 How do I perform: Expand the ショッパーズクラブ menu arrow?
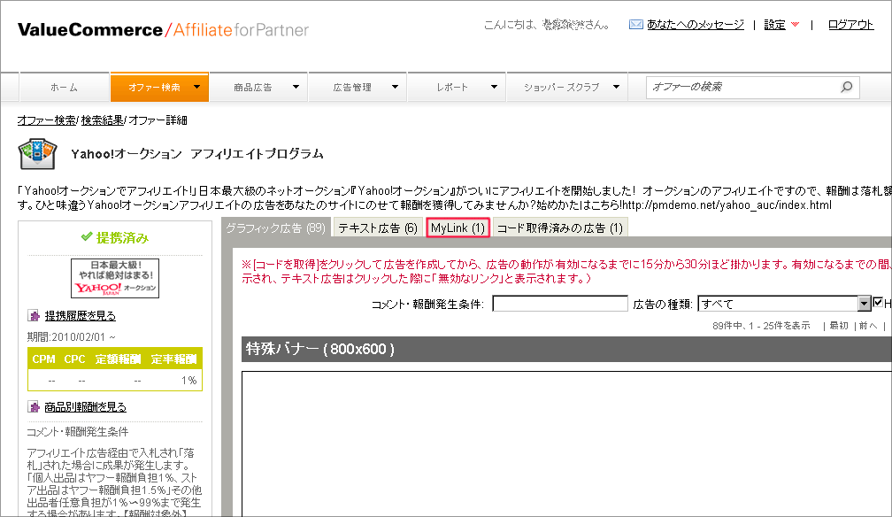[616, 87]
